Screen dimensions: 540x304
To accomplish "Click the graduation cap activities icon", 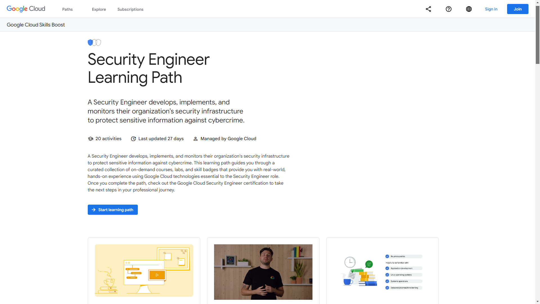I will tap(91, 139).
